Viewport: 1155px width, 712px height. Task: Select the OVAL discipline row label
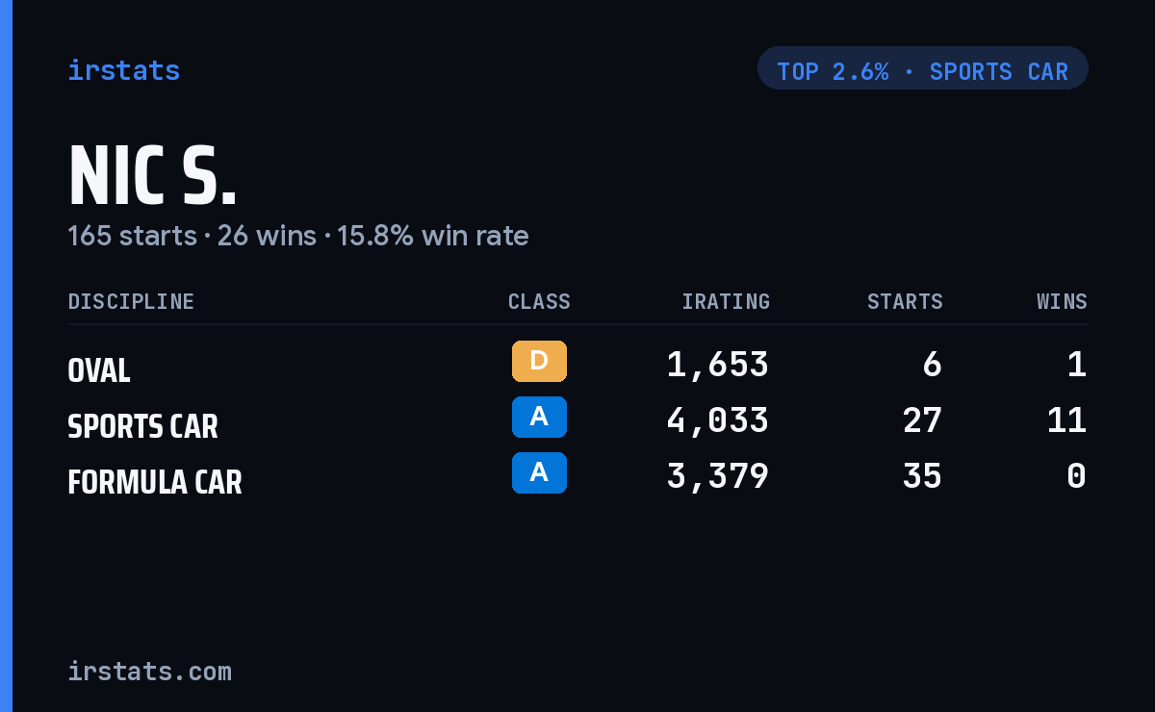(99, 370)
